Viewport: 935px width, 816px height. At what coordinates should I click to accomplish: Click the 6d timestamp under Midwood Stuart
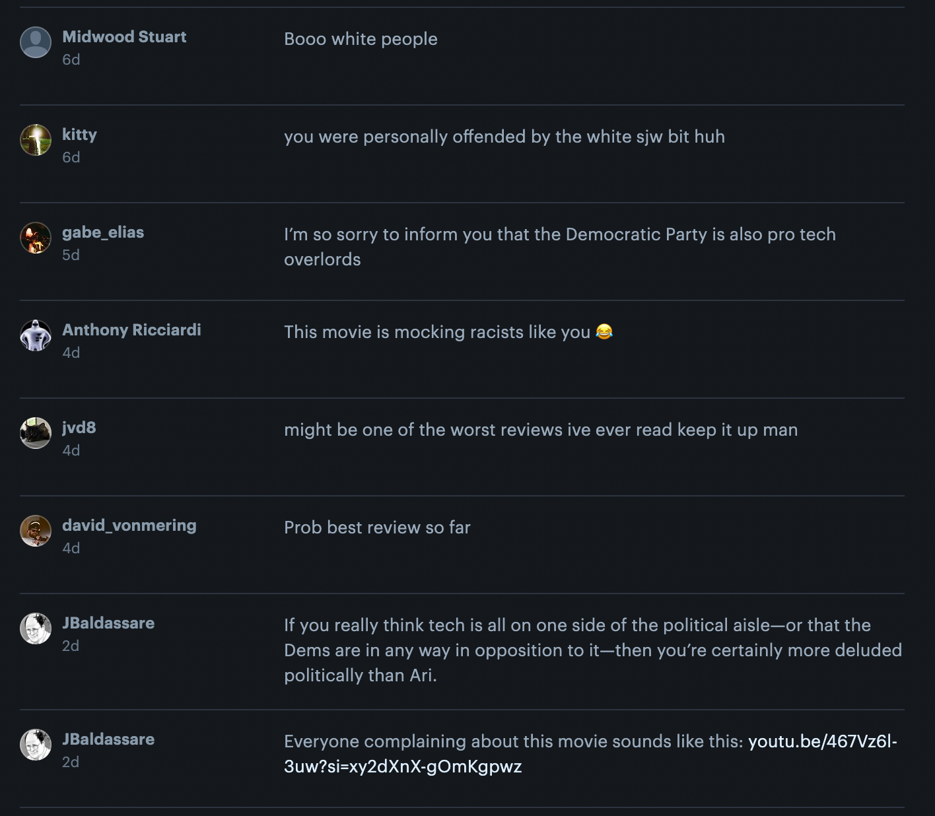click(71, 59)
